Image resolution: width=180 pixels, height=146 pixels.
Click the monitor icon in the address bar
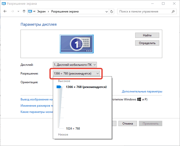click(30, 11)
